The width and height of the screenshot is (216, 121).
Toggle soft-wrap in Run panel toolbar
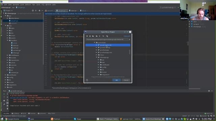pyautogui.click(x=7, y=100)
